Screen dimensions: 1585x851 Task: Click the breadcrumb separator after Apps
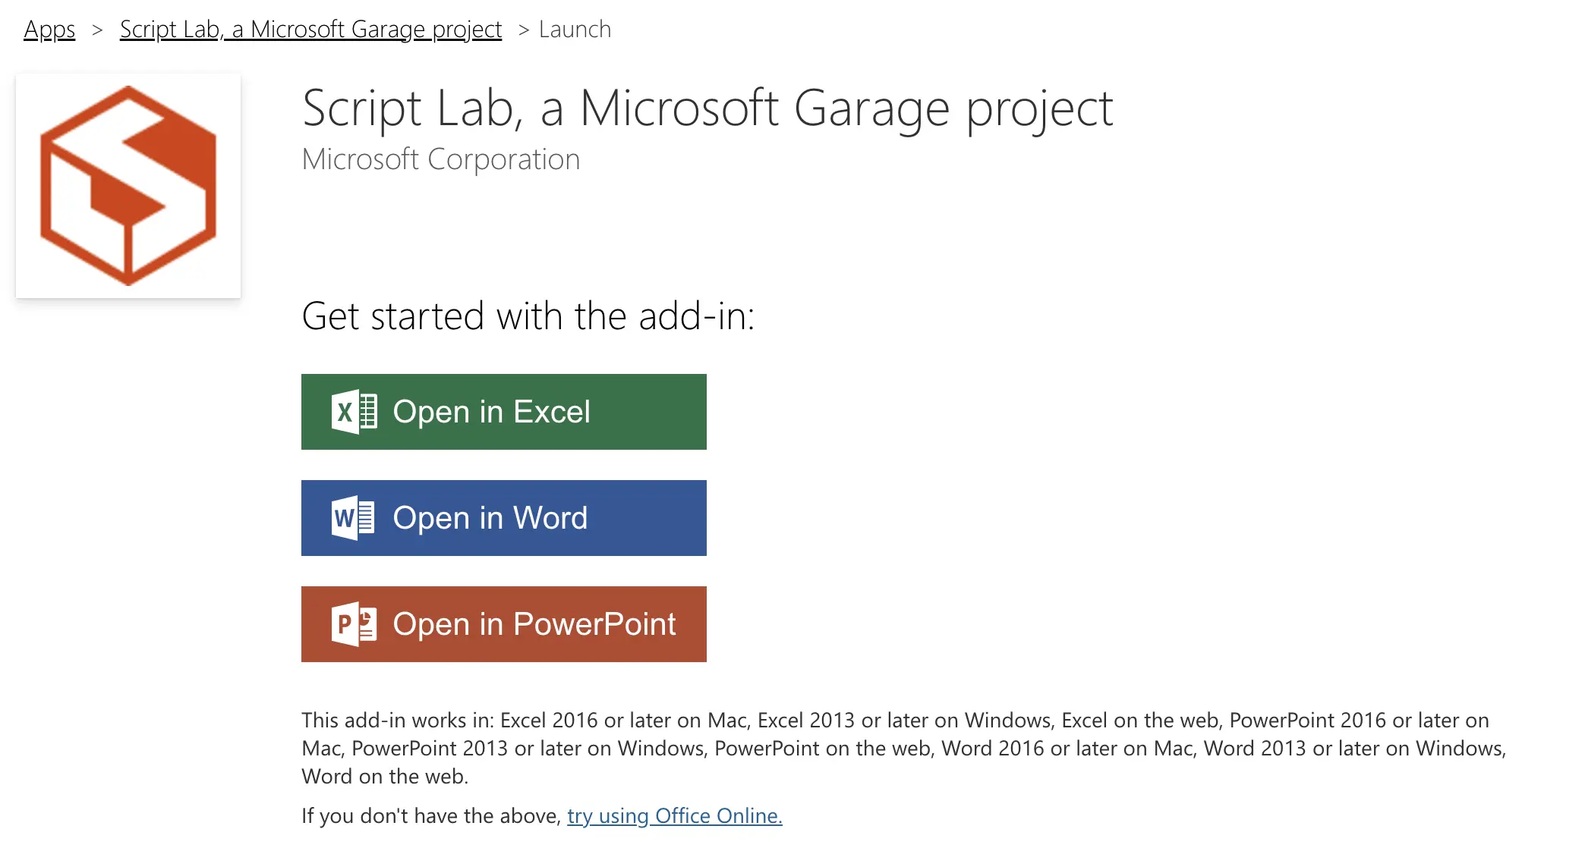97,30
